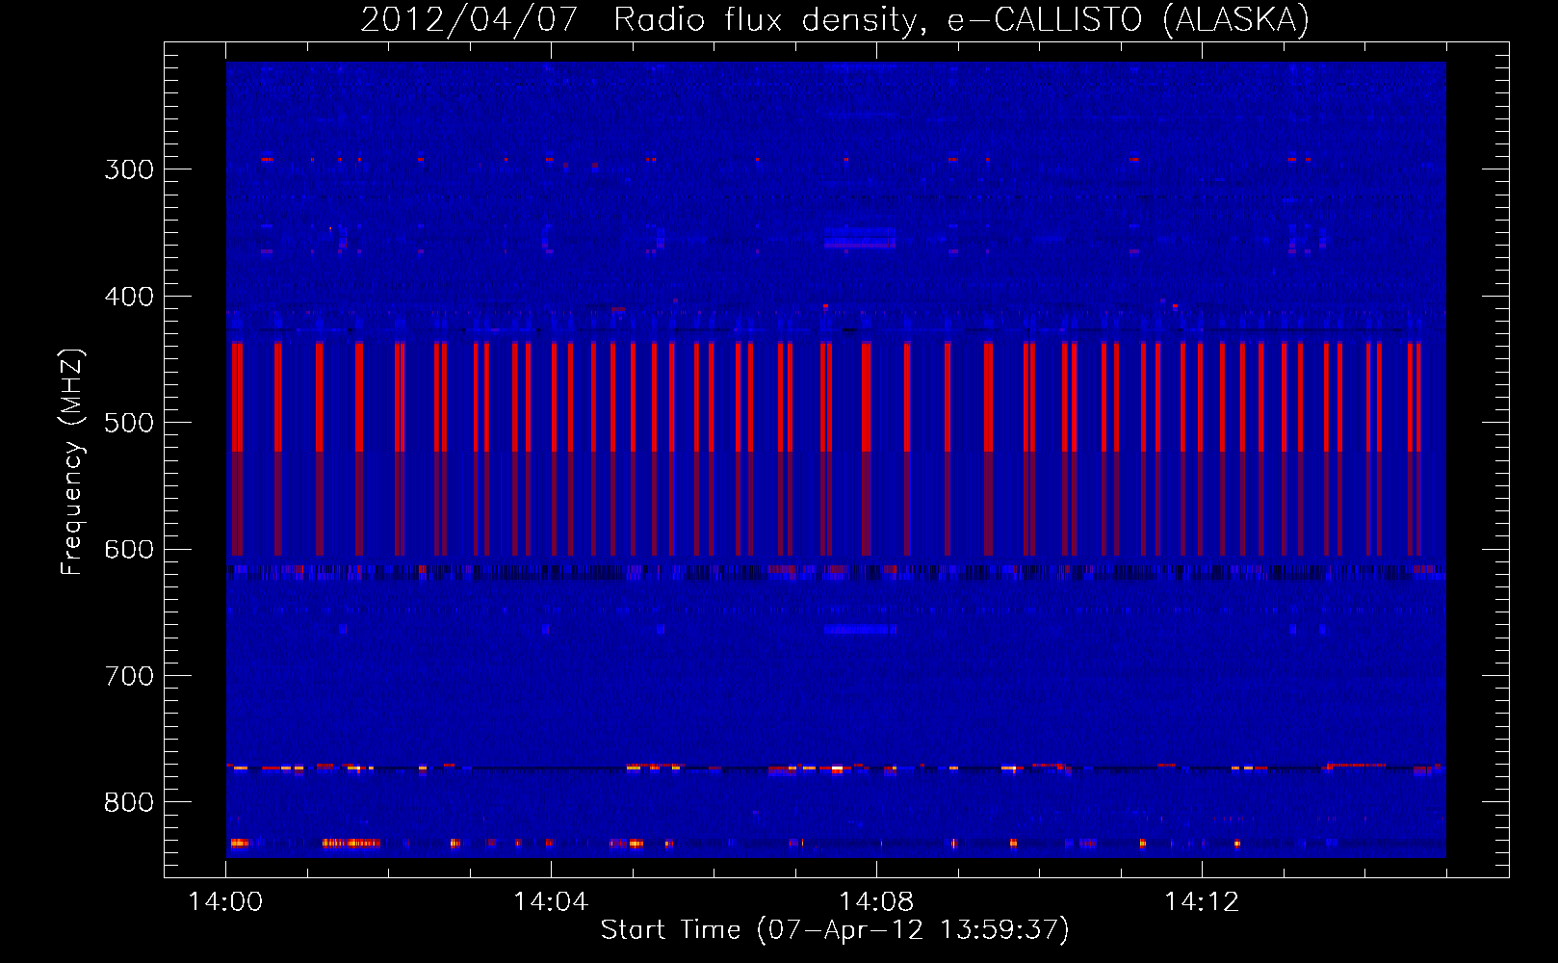Click the 14:08 time tick label

876,901
